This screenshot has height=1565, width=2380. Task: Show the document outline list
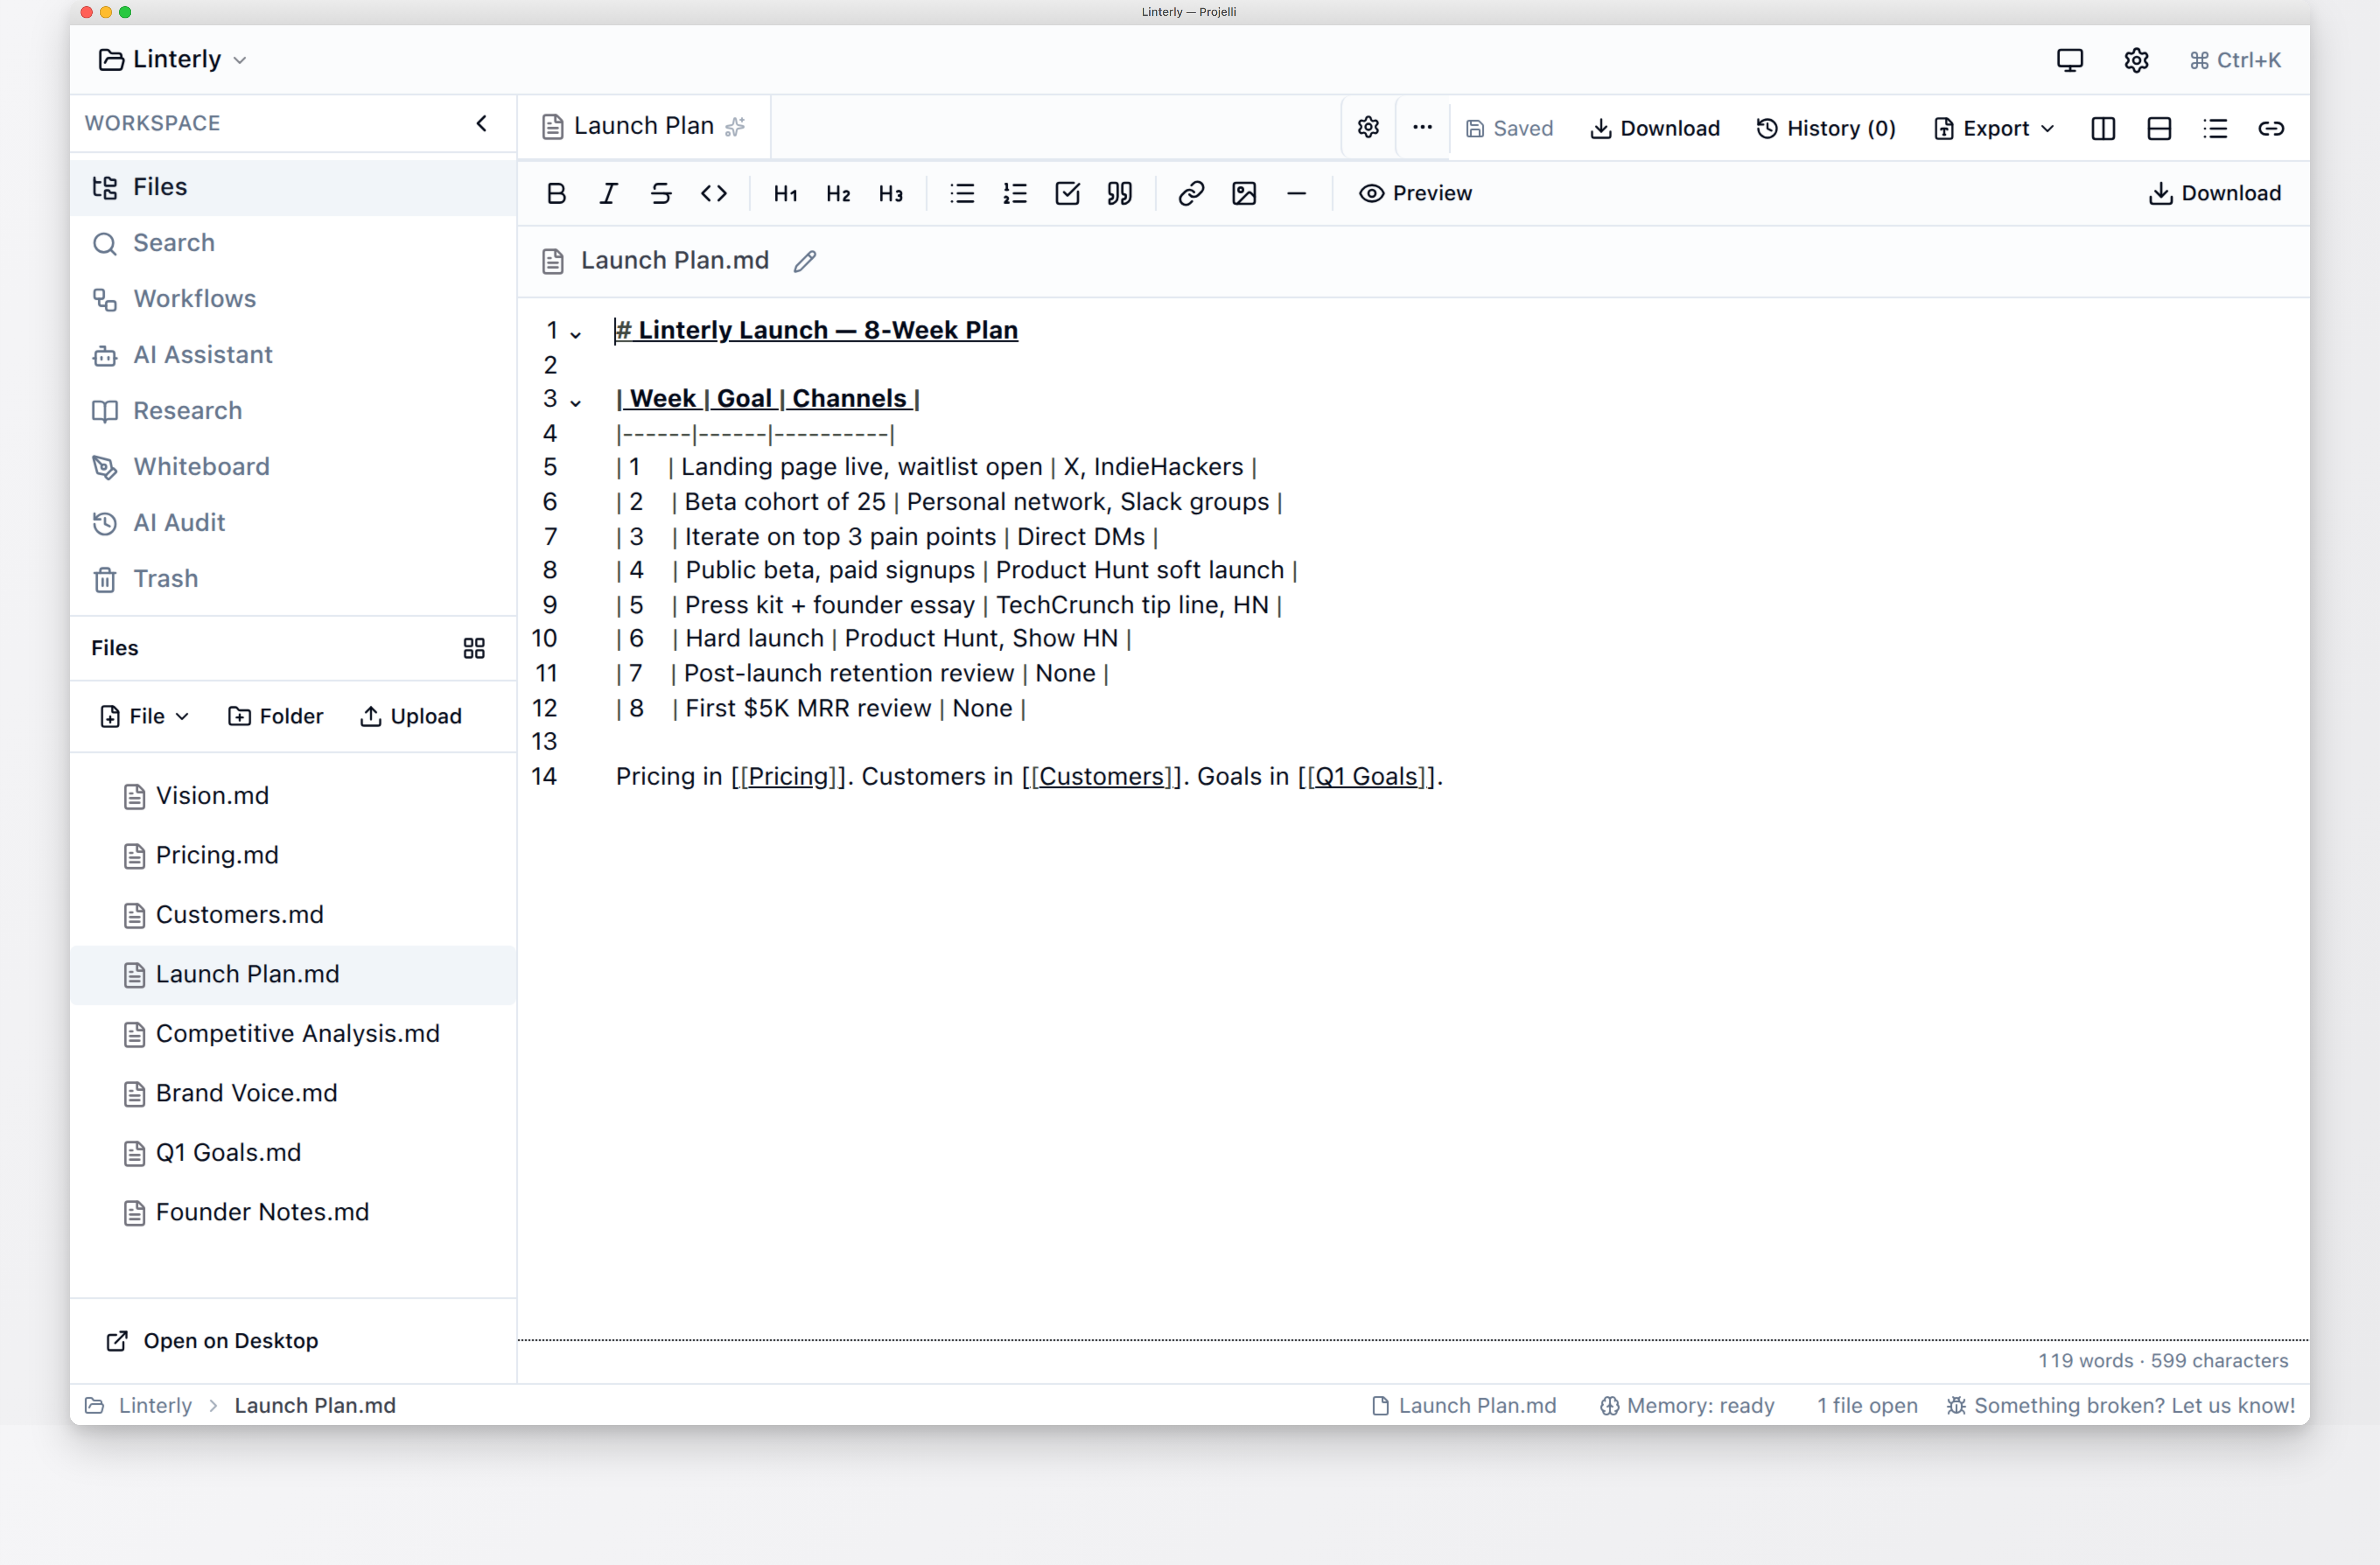[2215, 128]
